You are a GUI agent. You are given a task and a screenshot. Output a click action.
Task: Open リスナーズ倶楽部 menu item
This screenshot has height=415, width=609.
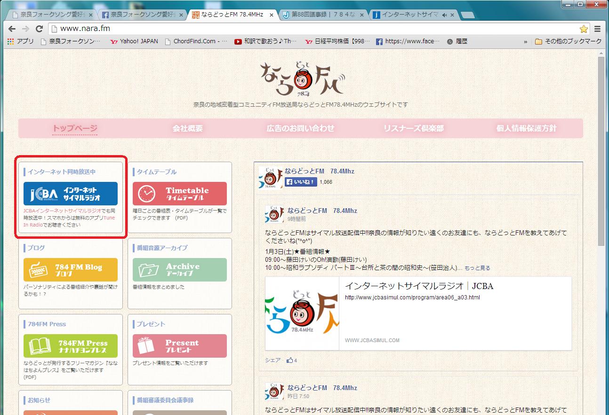tap(414, 128)
